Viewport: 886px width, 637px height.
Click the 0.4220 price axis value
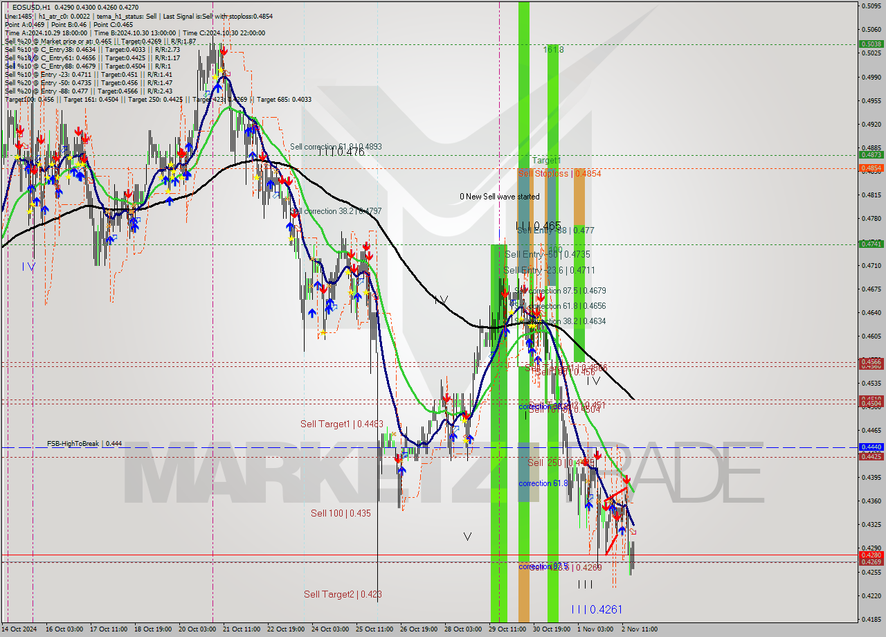click(x=871, y=595)
